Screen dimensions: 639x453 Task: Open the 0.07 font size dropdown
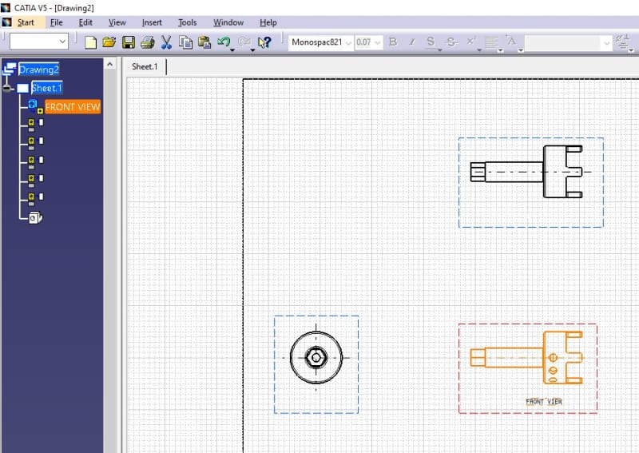click(378, 42)
